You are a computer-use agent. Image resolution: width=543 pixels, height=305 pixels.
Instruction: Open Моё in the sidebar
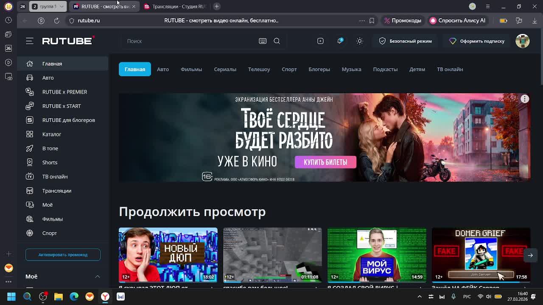tap(63, 205)
